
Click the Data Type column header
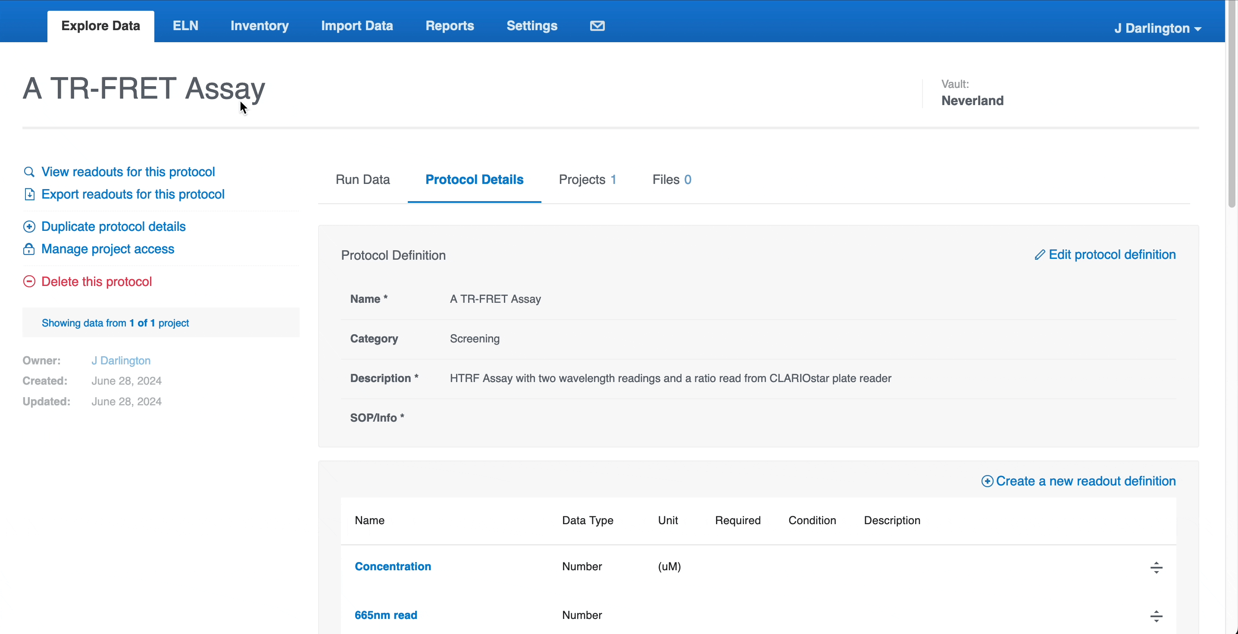point(588,521)
